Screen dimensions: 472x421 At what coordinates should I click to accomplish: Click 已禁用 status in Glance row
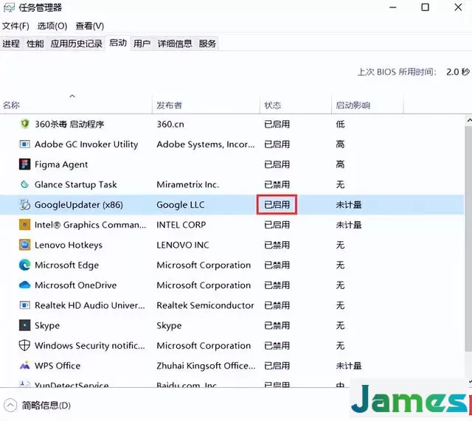(277, 184)
